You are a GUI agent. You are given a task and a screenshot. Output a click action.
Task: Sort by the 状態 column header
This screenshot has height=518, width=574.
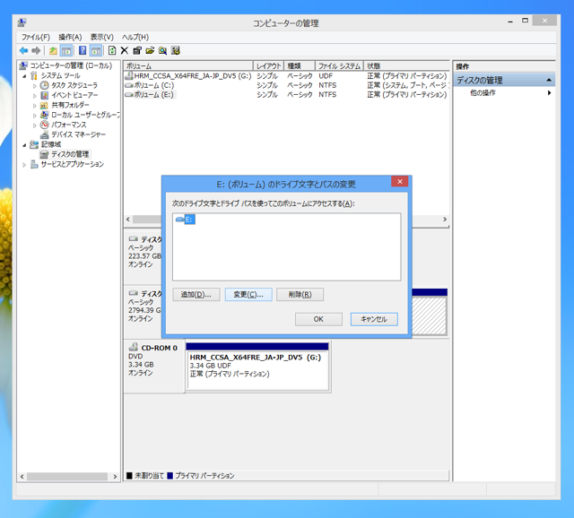tap(406, 65)
